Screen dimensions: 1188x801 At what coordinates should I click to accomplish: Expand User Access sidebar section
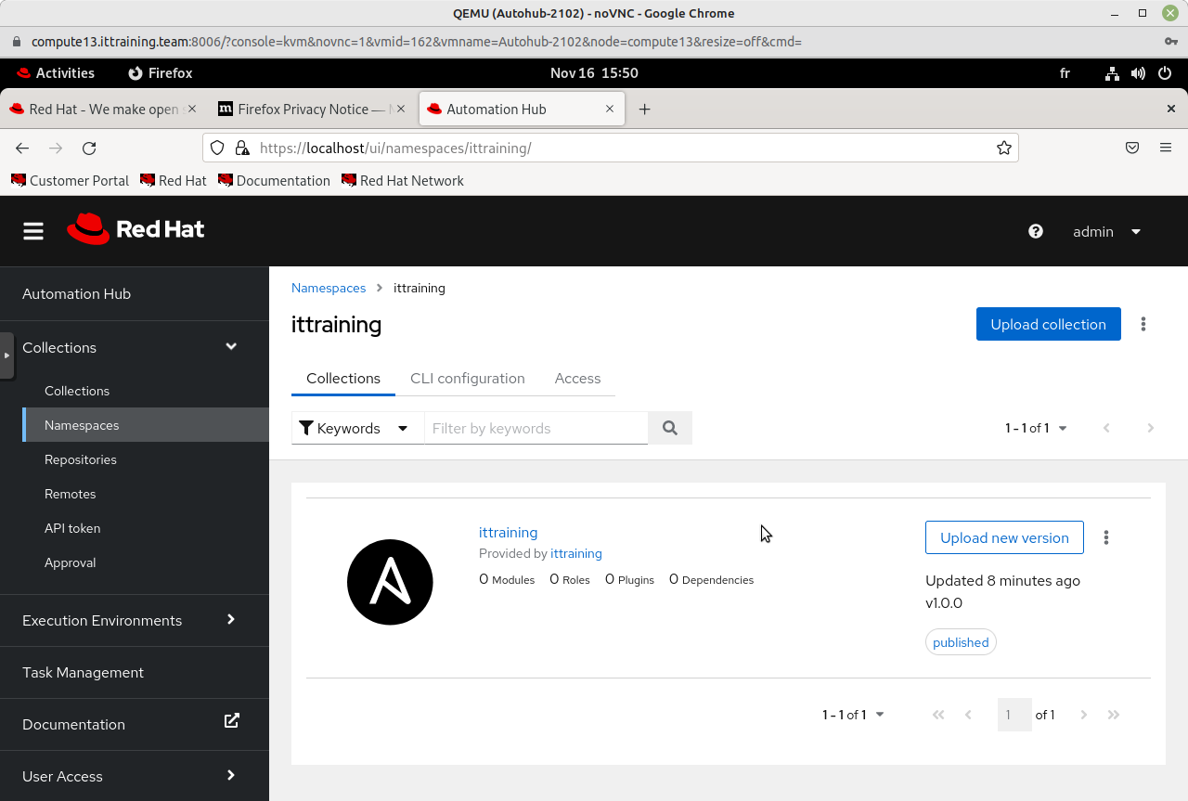point(135,776)
